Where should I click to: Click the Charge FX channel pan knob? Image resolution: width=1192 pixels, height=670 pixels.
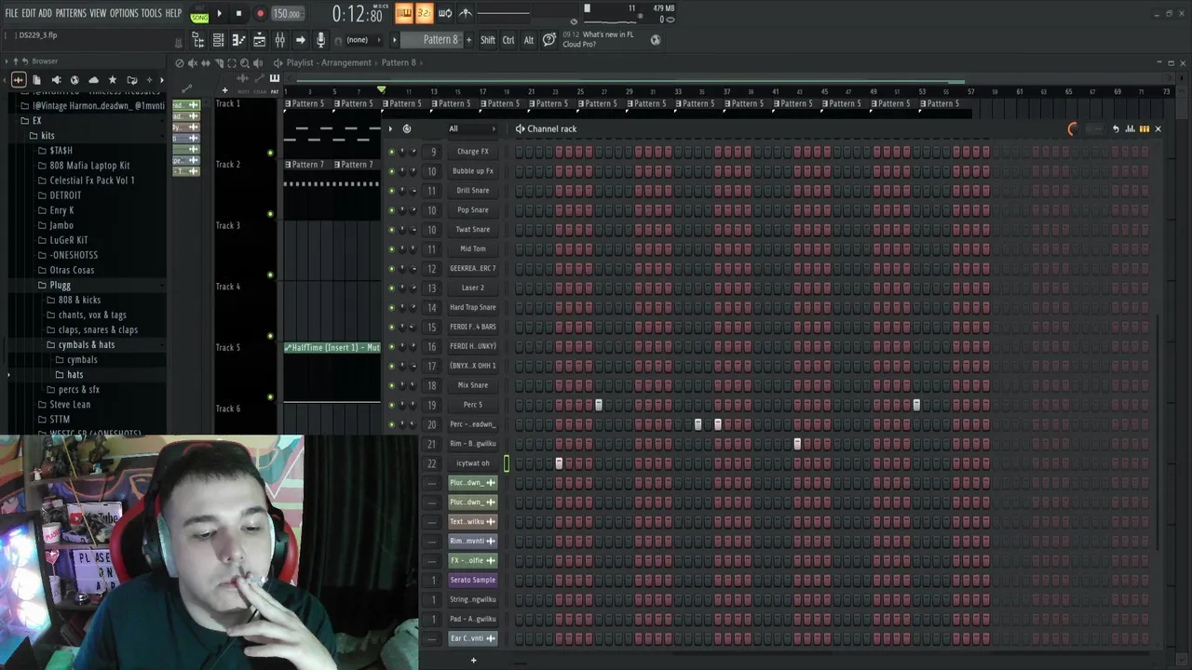[x=402, y=151]
